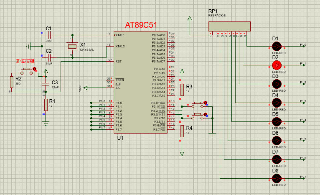The height and width of the screenshot is (195, 320).
Task: Click the terminal arrow below R4
Action: tap(182, 154)
